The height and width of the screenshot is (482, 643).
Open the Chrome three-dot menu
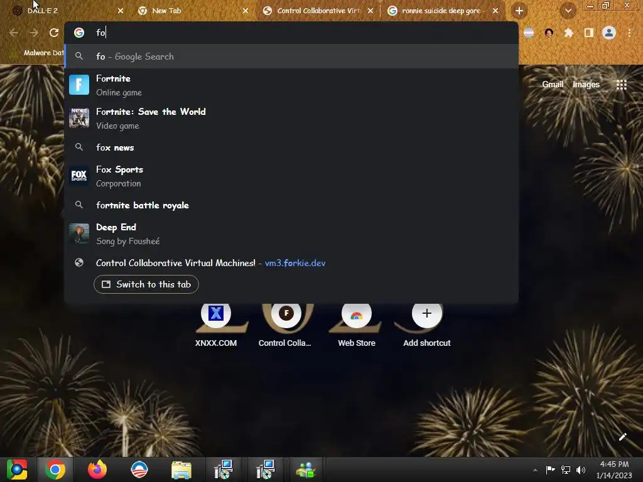click(629, 33)
